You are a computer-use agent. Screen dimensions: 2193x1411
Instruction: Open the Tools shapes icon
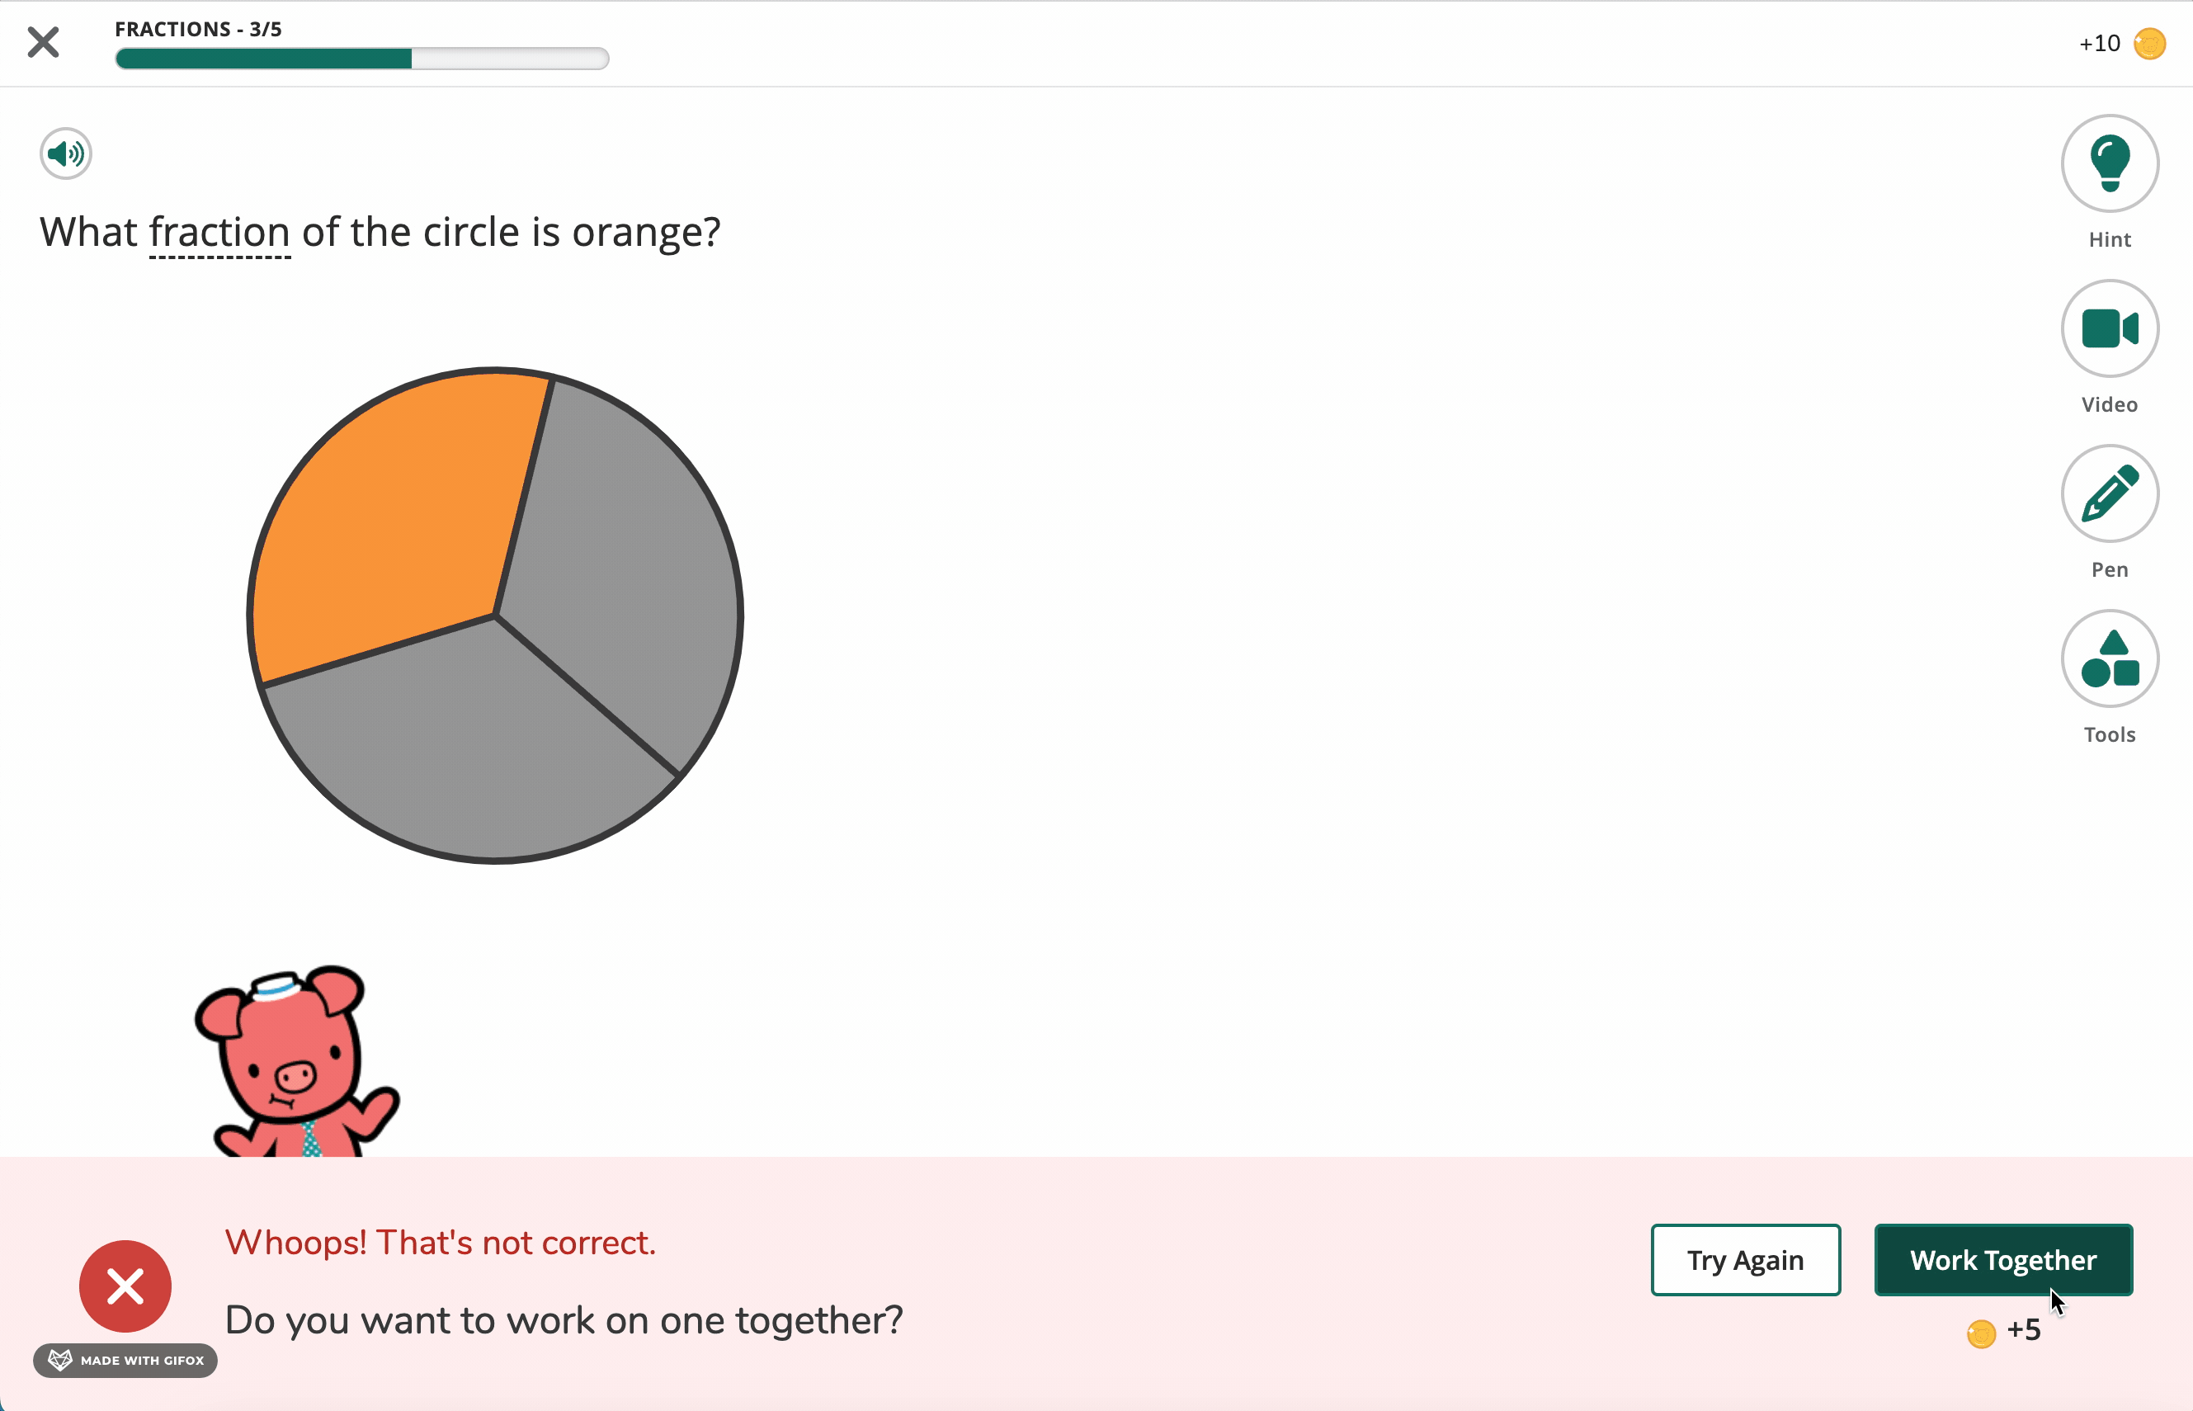2110,658
